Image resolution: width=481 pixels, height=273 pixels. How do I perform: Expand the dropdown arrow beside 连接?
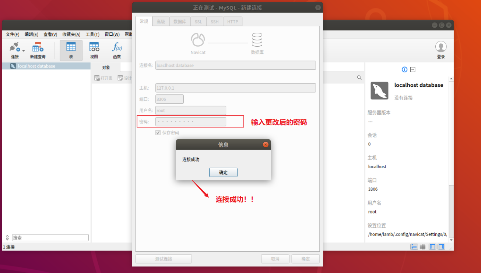point(24,51)
